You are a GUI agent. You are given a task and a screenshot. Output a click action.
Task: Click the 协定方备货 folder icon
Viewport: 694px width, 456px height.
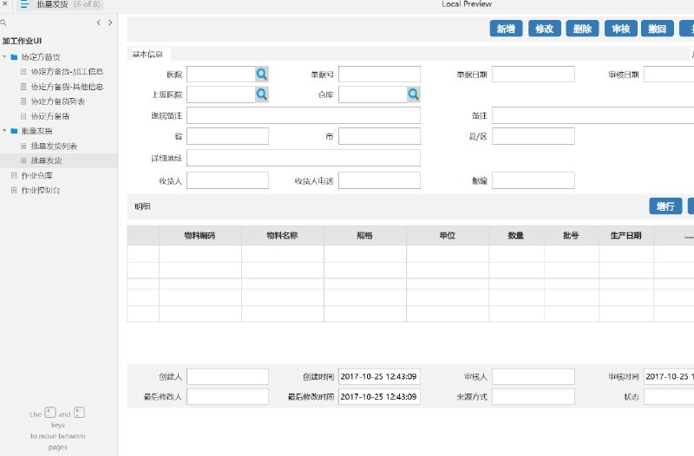click(x=14, y=57)
